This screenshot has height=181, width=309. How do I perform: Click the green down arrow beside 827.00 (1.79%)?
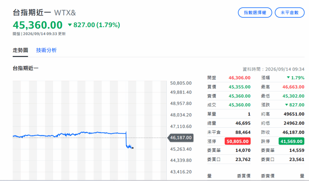[70, 25]
